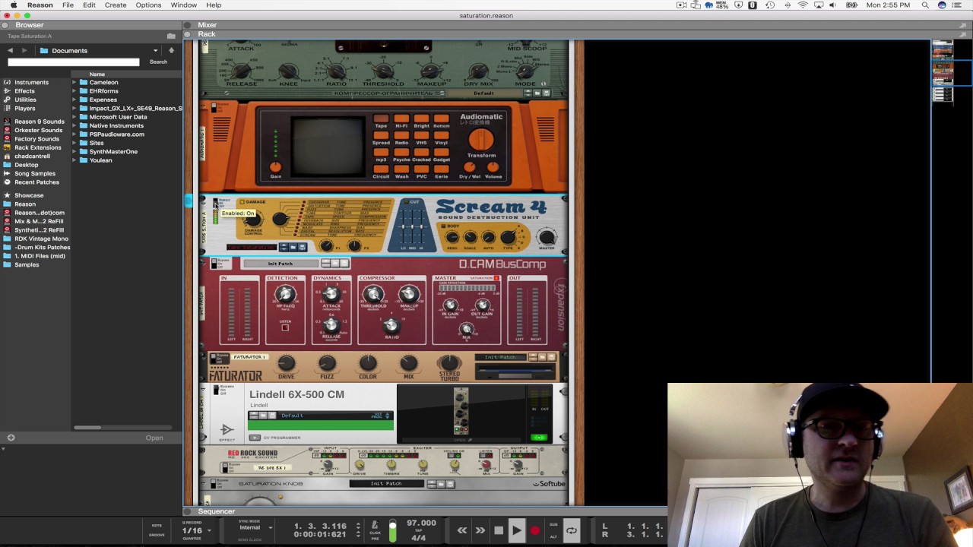Click the Open button in Browser
973x547 pixels.
point(154,438)
